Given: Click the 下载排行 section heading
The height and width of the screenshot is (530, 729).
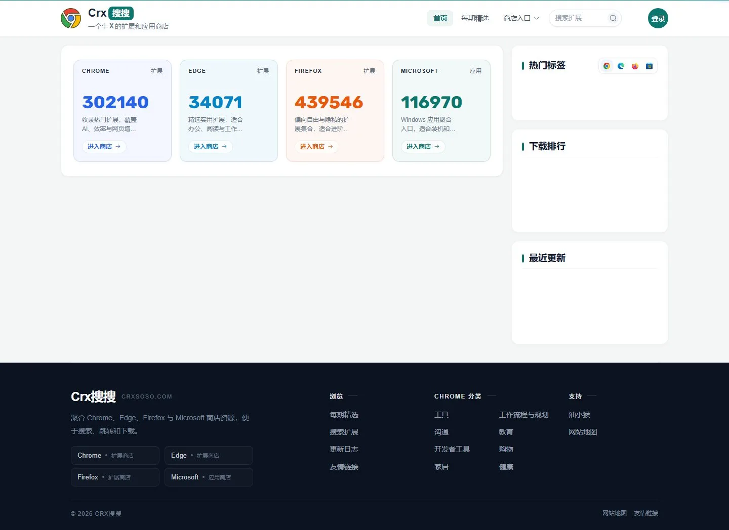Looking at the screenshot, I should [547, 146].
